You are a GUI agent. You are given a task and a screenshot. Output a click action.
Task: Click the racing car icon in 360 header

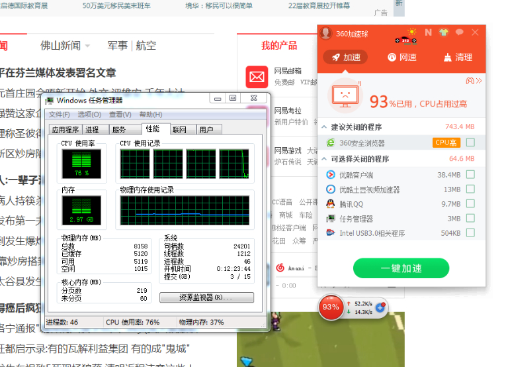(405, 40)
